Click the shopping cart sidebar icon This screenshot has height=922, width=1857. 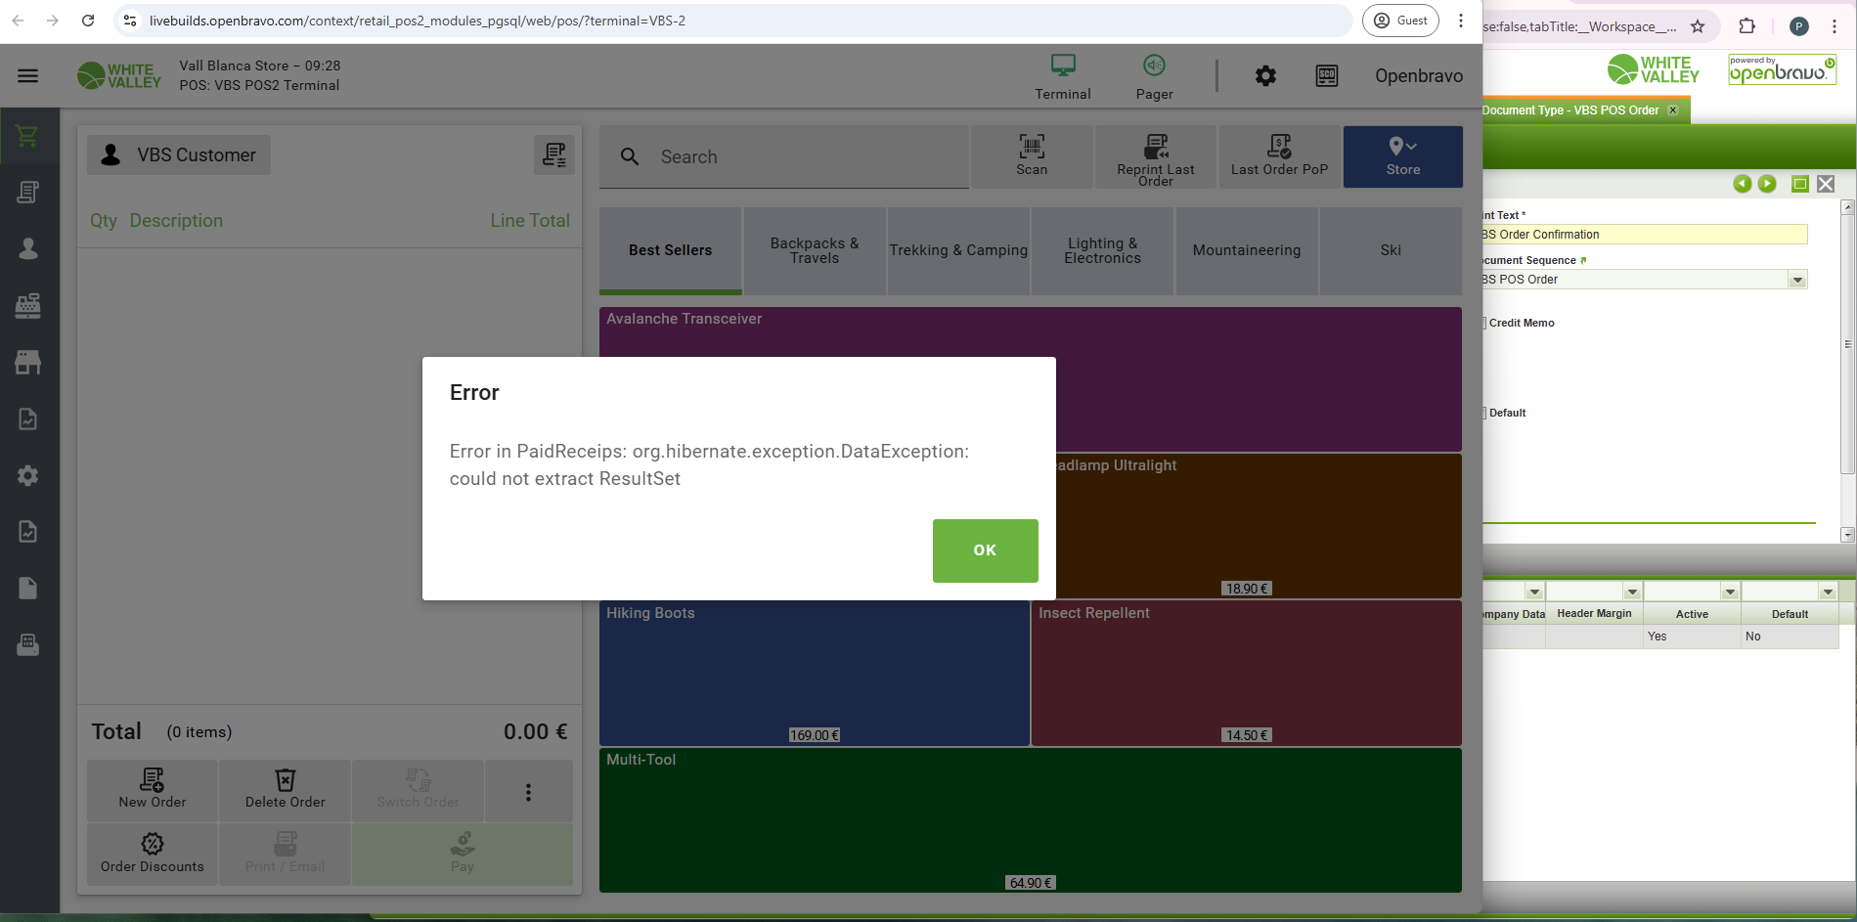[x=27, y=136]
